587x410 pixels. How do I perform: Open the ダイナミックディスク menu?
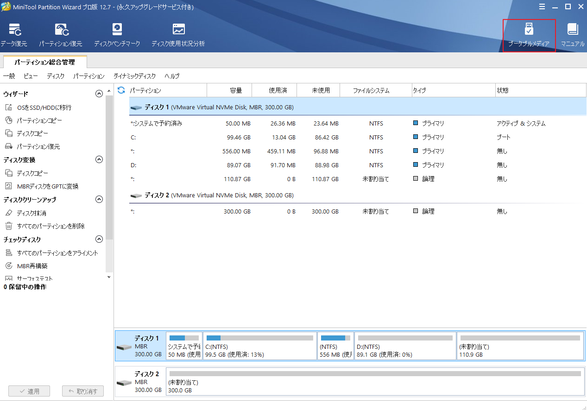(x=134, y=76)
